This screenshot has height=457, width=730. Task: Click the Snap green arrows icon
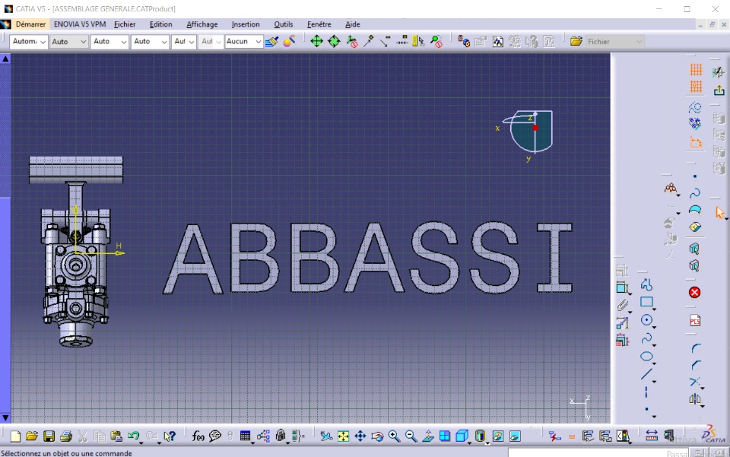click(335, 41)
